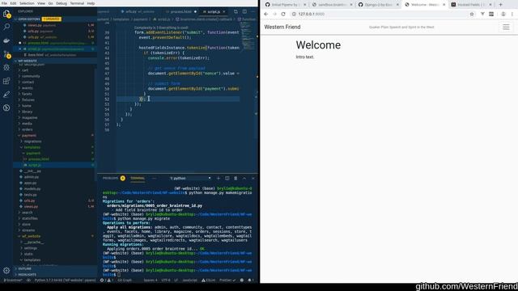Open the Extensions view
This screenshot has height=291, width=518.
6,81
